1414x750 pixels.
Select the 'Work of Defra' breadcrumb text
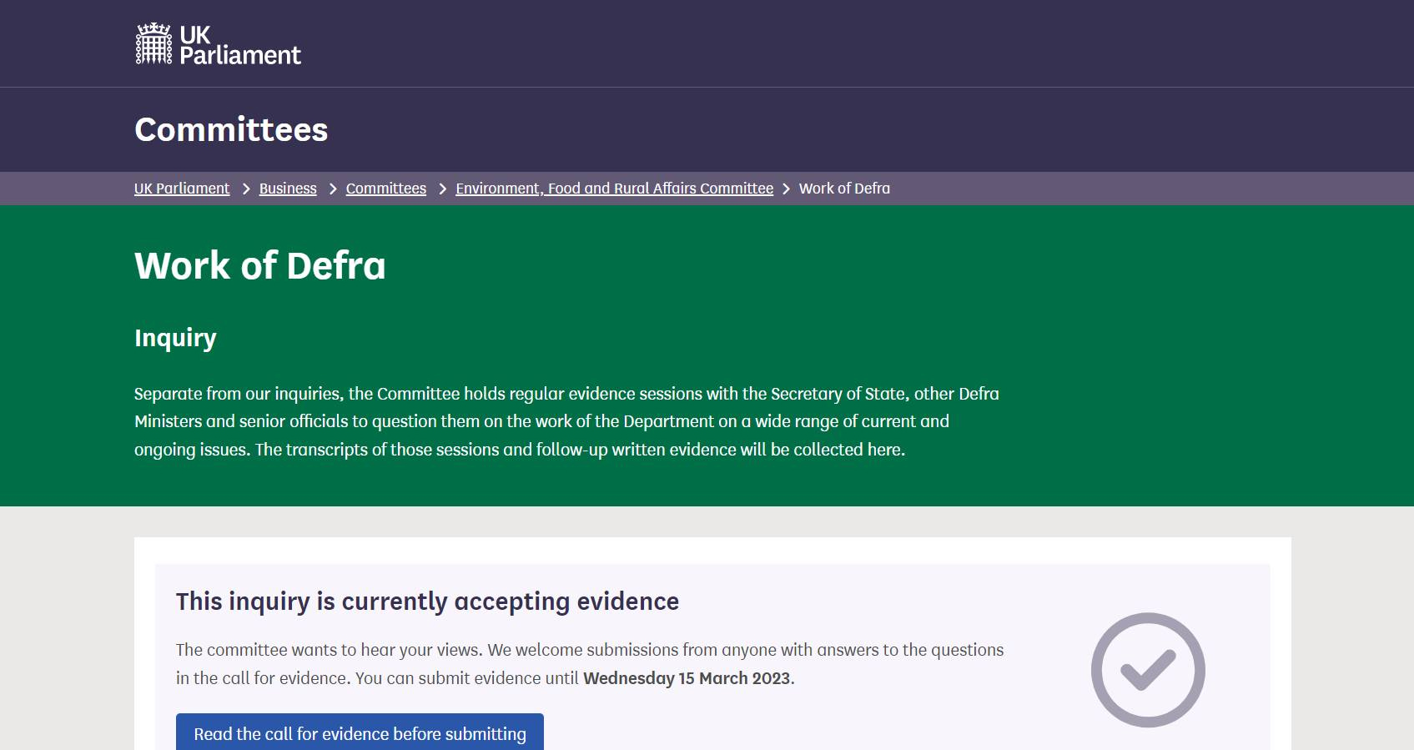pyautogui.click(x=844, y=189)
